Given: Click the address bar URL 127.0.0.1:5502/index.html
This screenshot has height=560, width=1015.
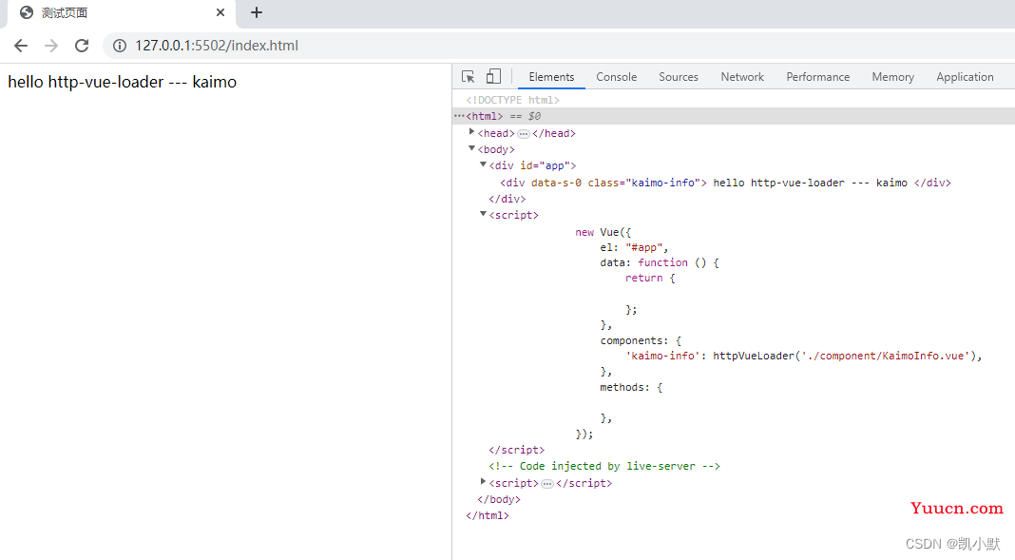Looking at the screenshot, I should [x=216, y=46].
